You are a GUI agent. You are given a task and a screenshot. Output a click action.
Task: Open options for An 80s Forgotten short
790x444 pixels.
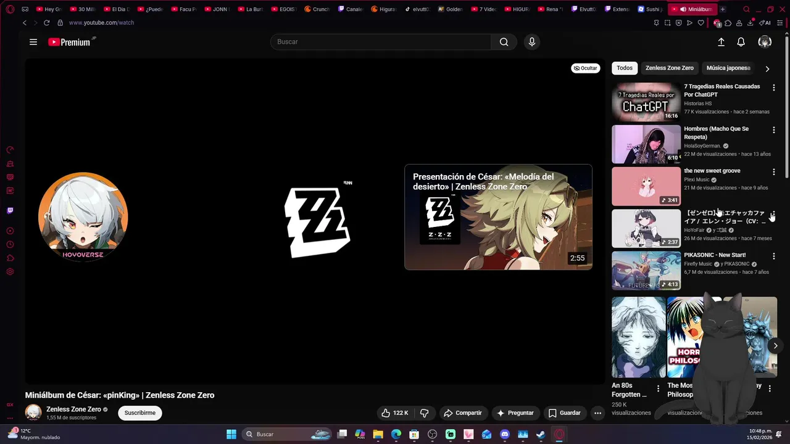pos(658,388)
